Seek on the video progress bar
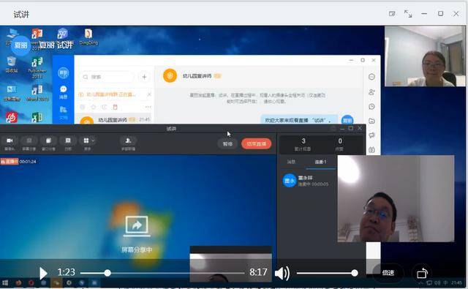The height and width of the screenshot is (289, 468). (162, 273)
